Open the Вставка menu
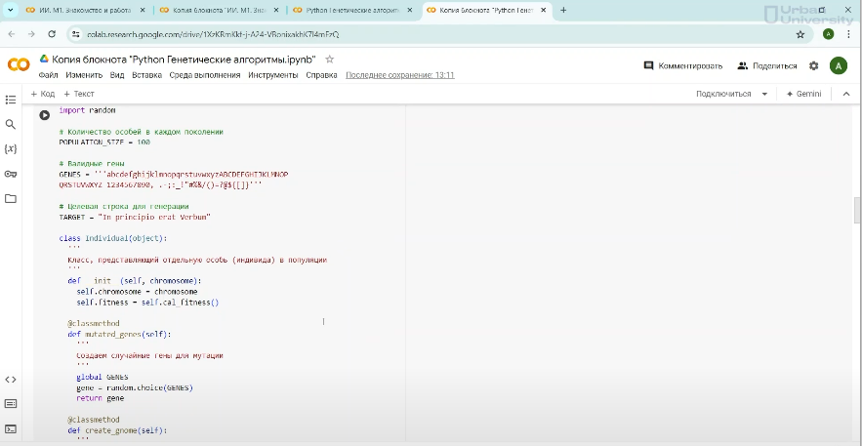This screenshot has height=446, width=862. pyautogui.click(x=146, y=75)
